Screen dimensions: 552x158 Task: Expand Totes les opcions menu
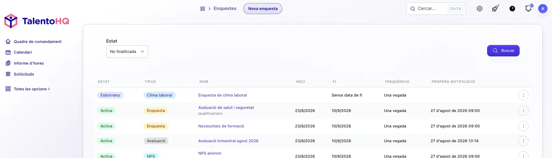pos(32,89)
